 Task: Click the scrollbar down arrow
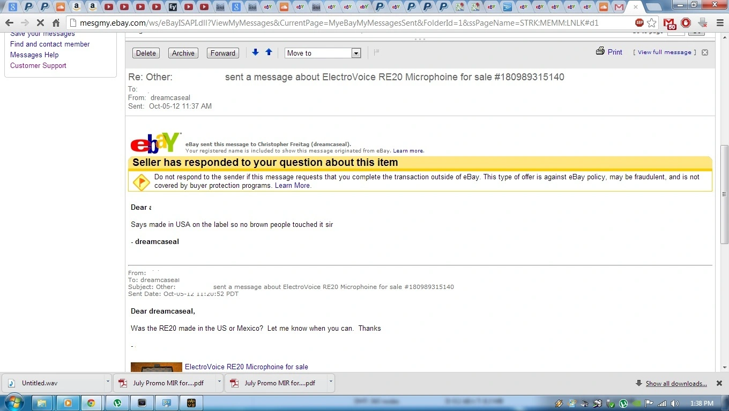[724, 367]
